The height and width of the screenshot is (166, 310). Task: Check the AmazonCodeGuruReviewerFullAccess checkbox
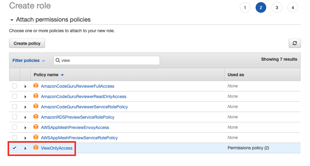[x=15, y=86]
